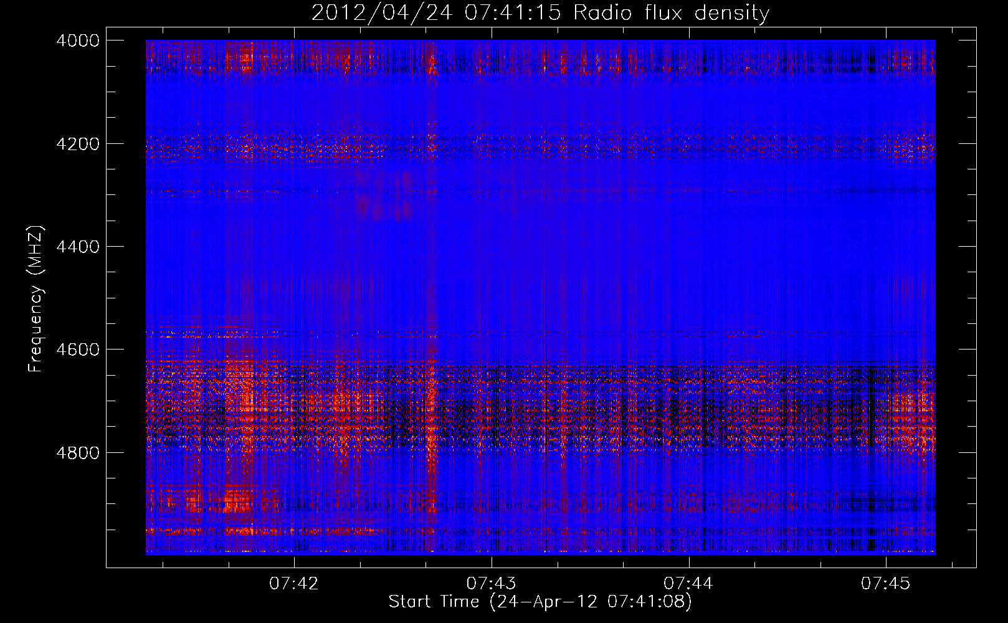Click the "Frequency (MHZ)" axis label
This screenshot has height=623, width=1008.
(36, 299)
